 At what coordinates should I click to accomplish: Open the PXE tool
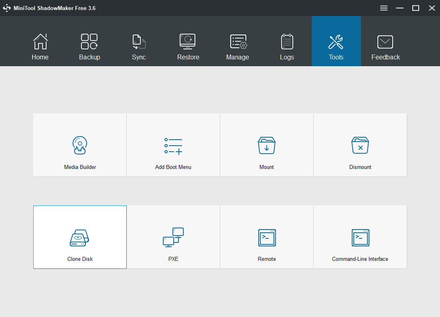(x=173, y=237)
